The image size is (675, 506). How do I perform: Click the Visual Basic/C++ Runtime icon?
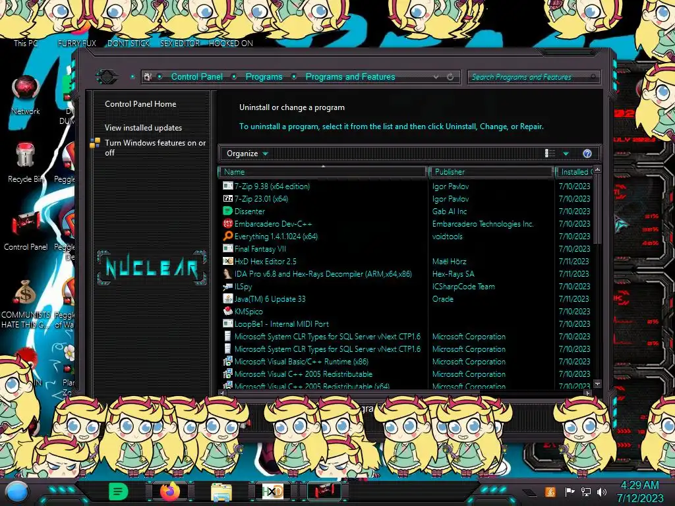[227, 361]
